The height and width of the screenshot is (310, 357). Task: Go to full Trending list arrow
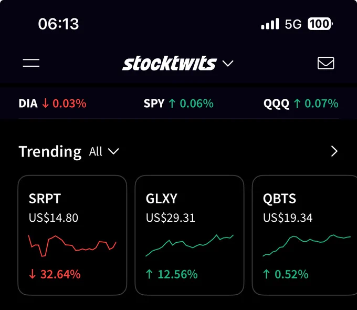coord(334,151)
